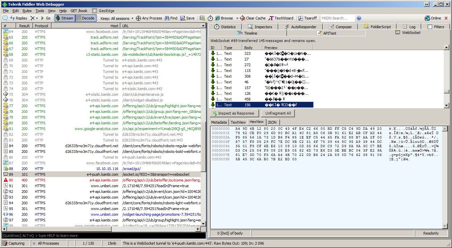Image resolution: width=452 pixels, height=248 pixels.
Task: Select the JSON view tab
Action: point(272,122)
